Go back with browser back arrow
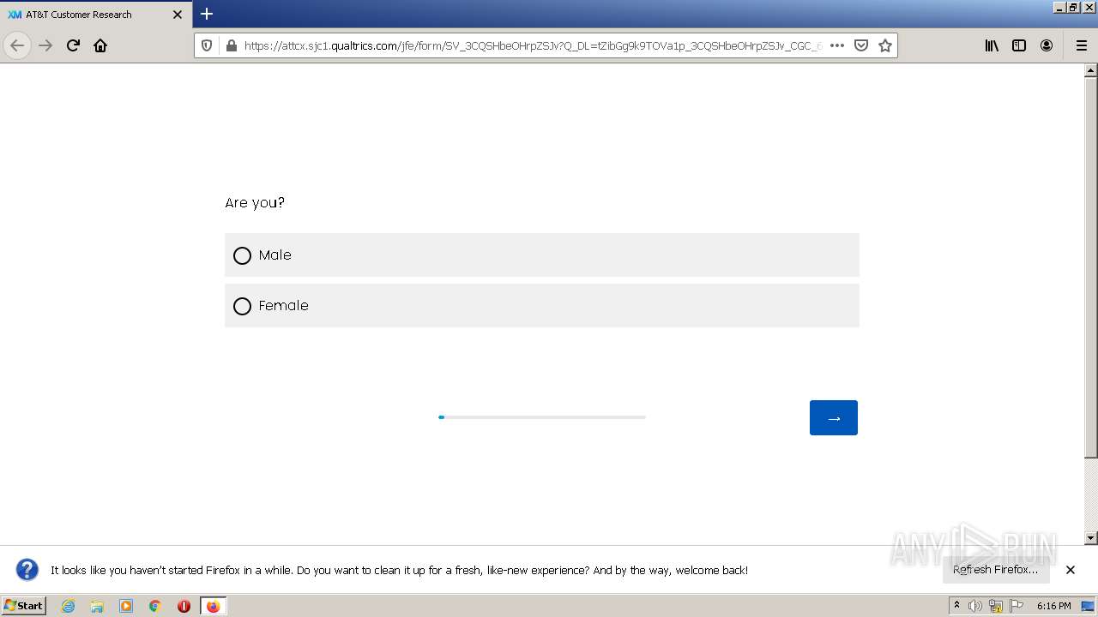The height and width of the screenshot is (617, 1098). click(17, 45)
